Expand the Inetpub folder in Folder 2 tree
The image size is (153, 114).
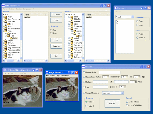[x=69, y=38]
